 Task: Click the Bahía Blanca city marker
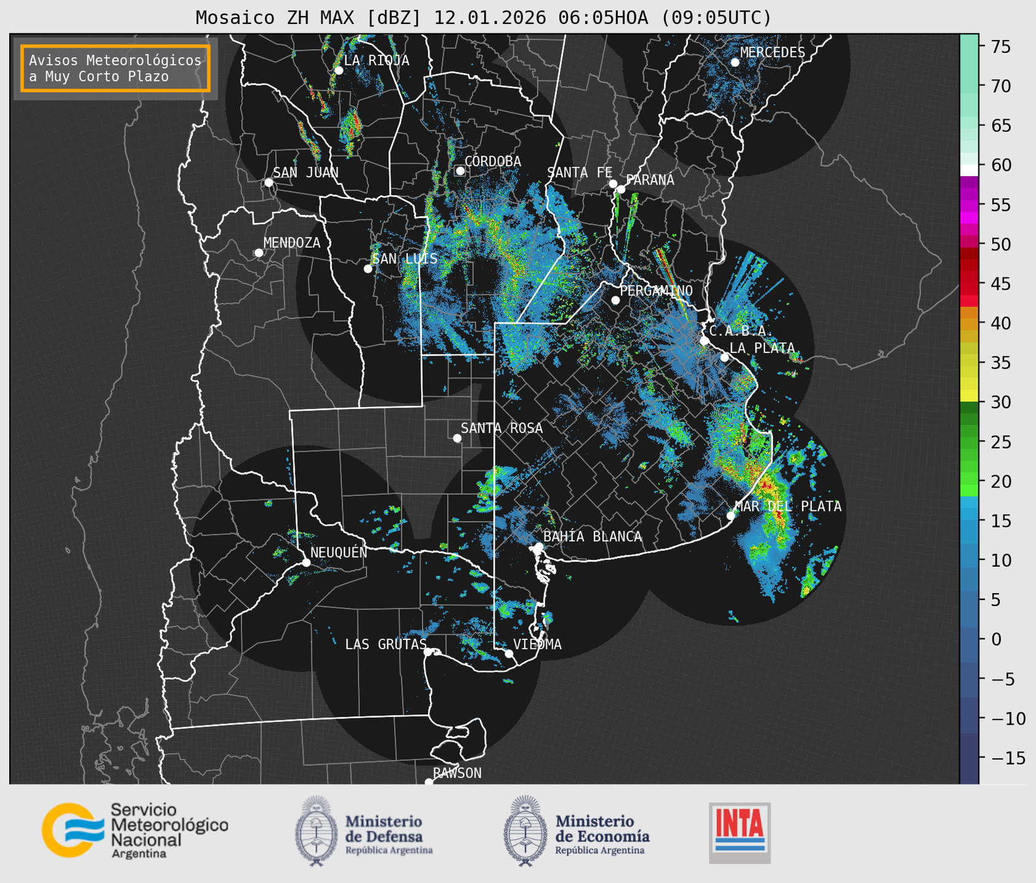coord(539,547)
